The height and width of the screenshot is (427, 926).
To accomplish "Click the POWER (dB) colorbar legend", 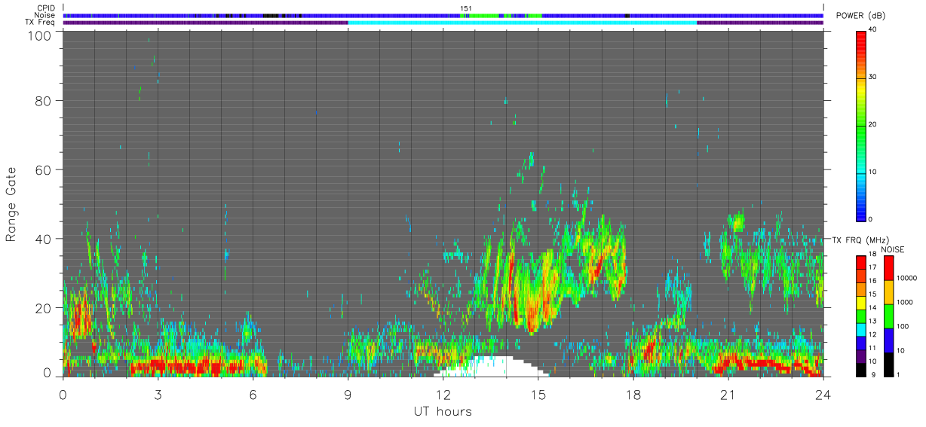I will 861,125.
